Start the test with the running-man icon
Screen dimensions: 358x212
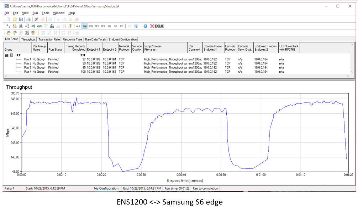[x=36, y=19]
